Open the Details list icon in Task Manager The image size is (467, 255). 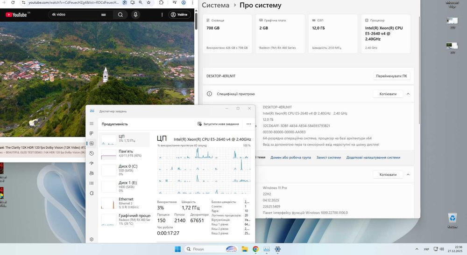tap(92, 183)
